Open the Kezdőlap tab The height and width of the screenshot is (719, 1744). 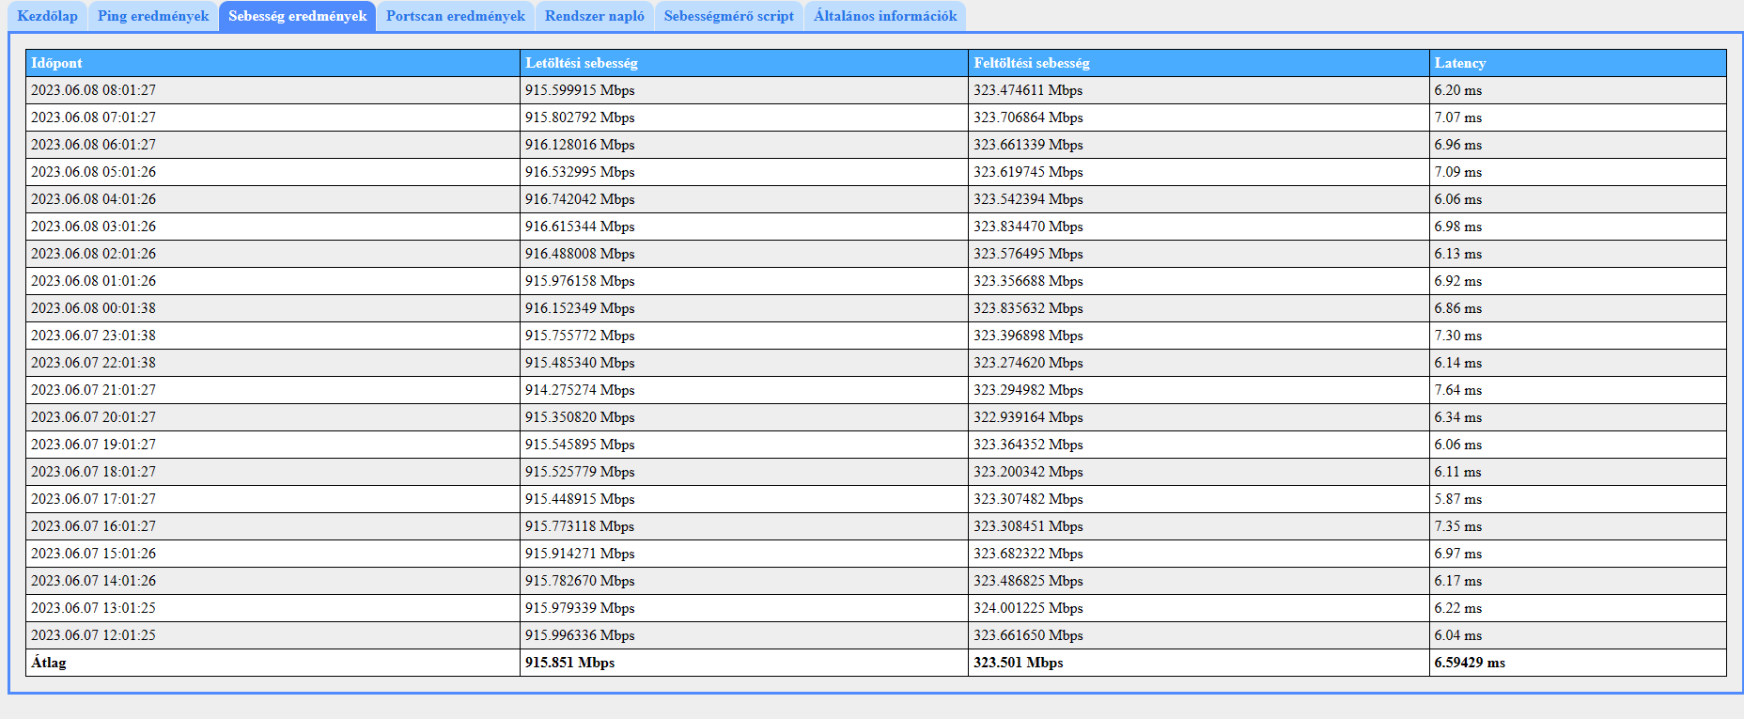pyautogui.click(x=48, y=16)
